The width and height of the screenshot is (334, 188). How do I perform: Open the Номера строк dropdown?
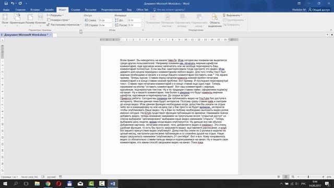(x=58, y=20)
